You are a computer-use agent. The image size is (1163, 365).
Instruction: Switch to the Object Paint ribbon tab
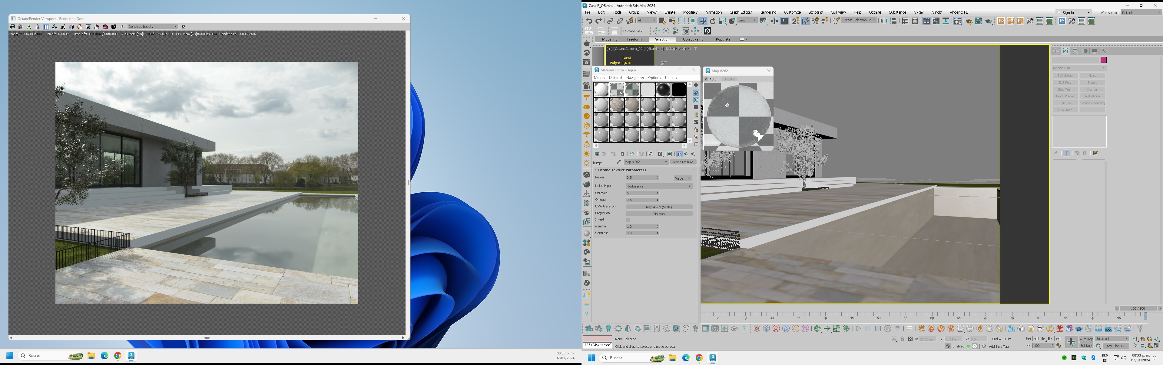tap(693, 40)
